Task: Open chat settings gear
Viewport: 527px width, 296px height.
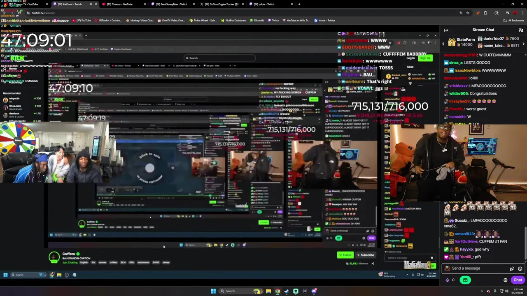Action: pyautogui.click(x=505, y=280)
